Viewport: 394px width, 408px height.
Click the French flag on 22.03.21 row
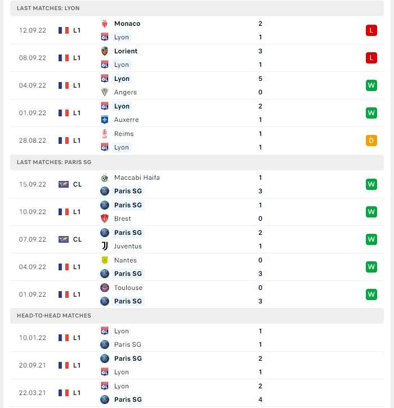64,393
